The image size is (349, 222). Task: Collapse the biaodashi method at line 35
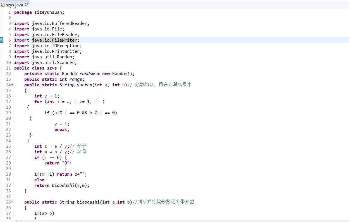pyautogui.click(x=12, y=202)
